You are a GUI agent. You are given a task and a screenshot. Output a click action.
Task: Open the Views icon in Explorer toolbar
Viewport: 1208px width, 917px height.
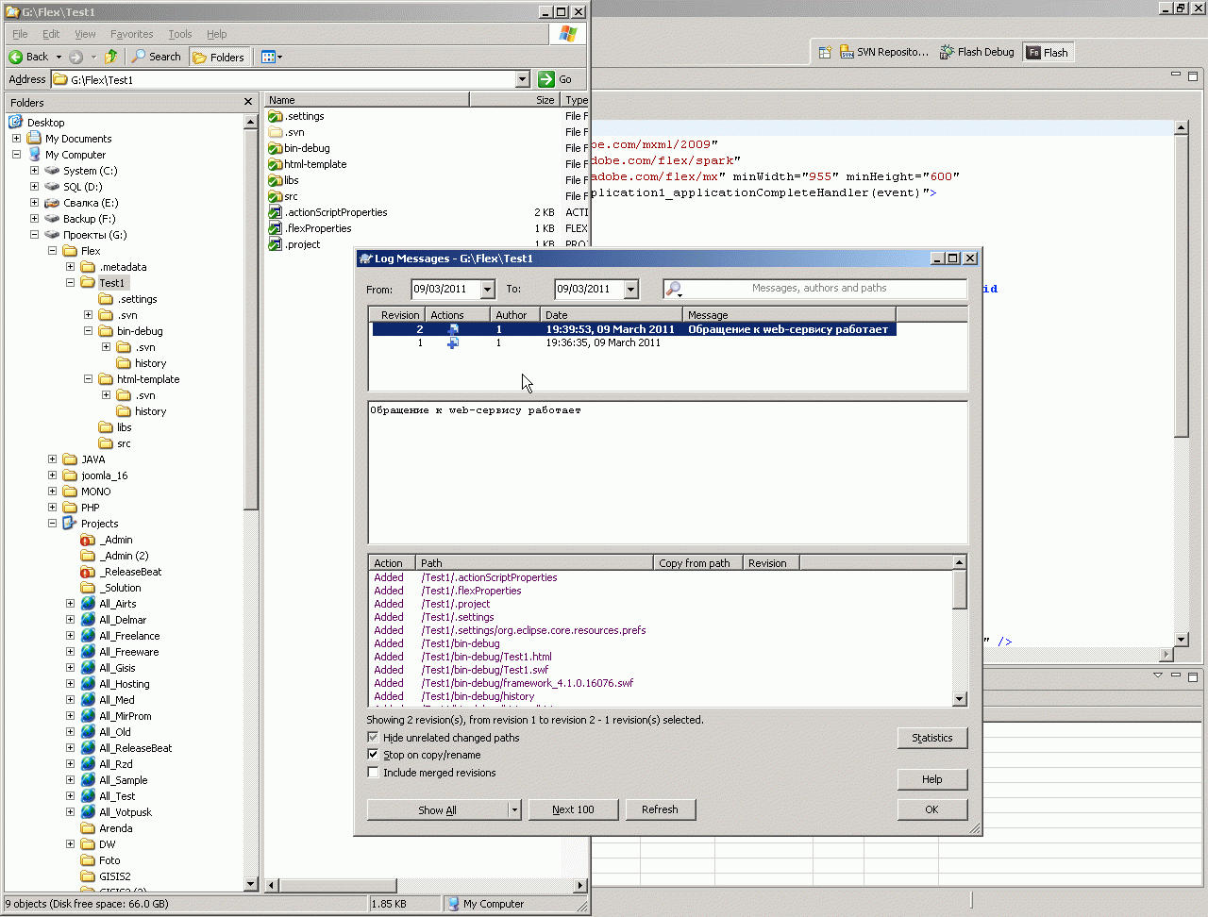268,57
